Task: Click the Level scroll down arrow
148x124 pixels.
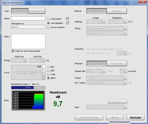Action: pos(44,76)
